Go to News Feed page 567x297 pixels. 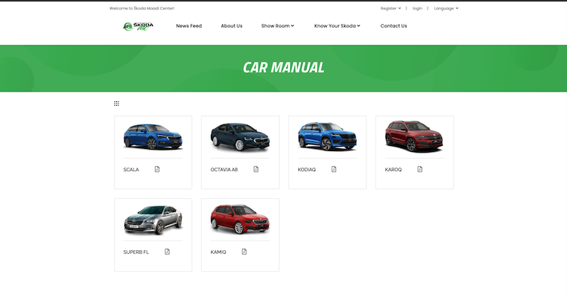pyautogui.click(x=189, y=26)
